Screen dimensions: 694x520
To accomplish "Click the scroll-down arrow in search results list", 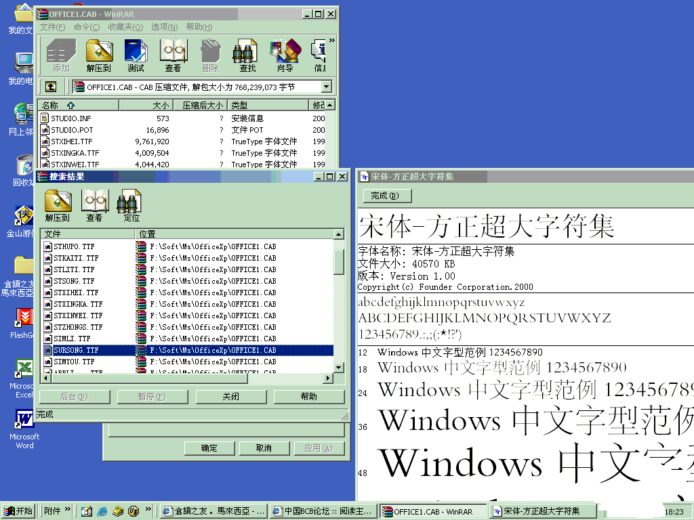I will 339,368.
